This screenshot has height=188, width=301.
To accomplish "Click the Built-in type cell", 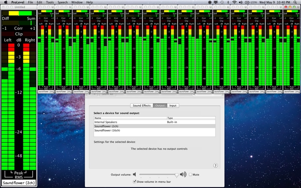I will 172,122.
